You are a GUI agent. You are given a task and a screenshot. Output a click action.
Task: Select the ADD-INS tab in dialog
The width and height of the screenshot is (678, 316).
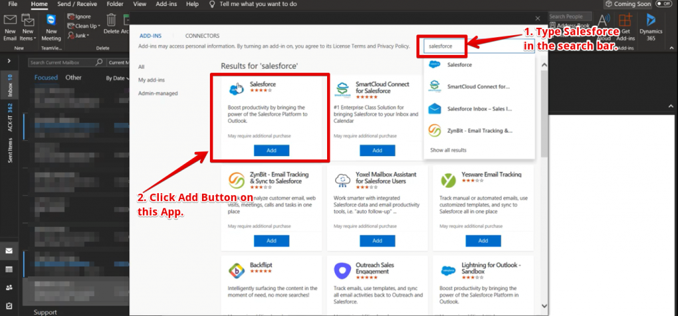(150, 36)
